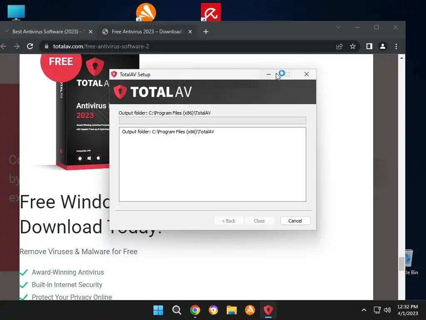Minimize the Chrome window
Viewport: 426px width, 320px height.
357,27
